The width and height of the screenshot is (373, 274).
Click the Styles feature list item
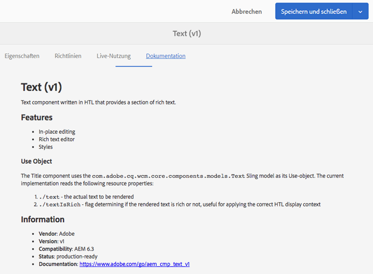pos(46,147)
